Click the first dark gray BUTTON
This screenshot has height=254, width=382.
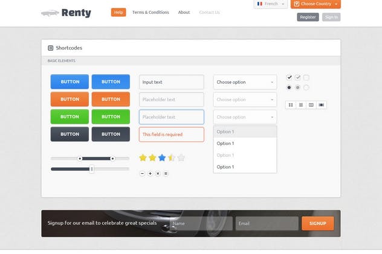(70, 134)
